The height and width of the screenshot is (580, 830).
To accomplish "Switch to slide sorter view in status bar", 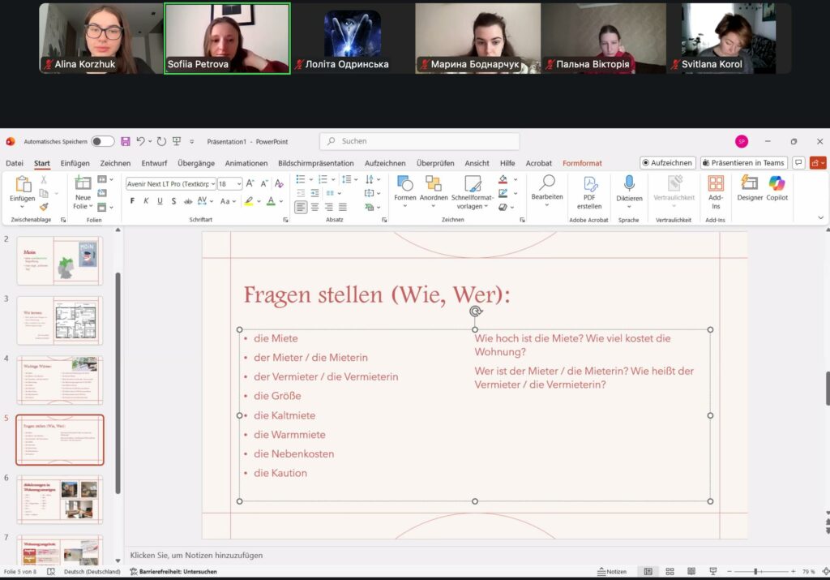I will (x=668, y=571).
